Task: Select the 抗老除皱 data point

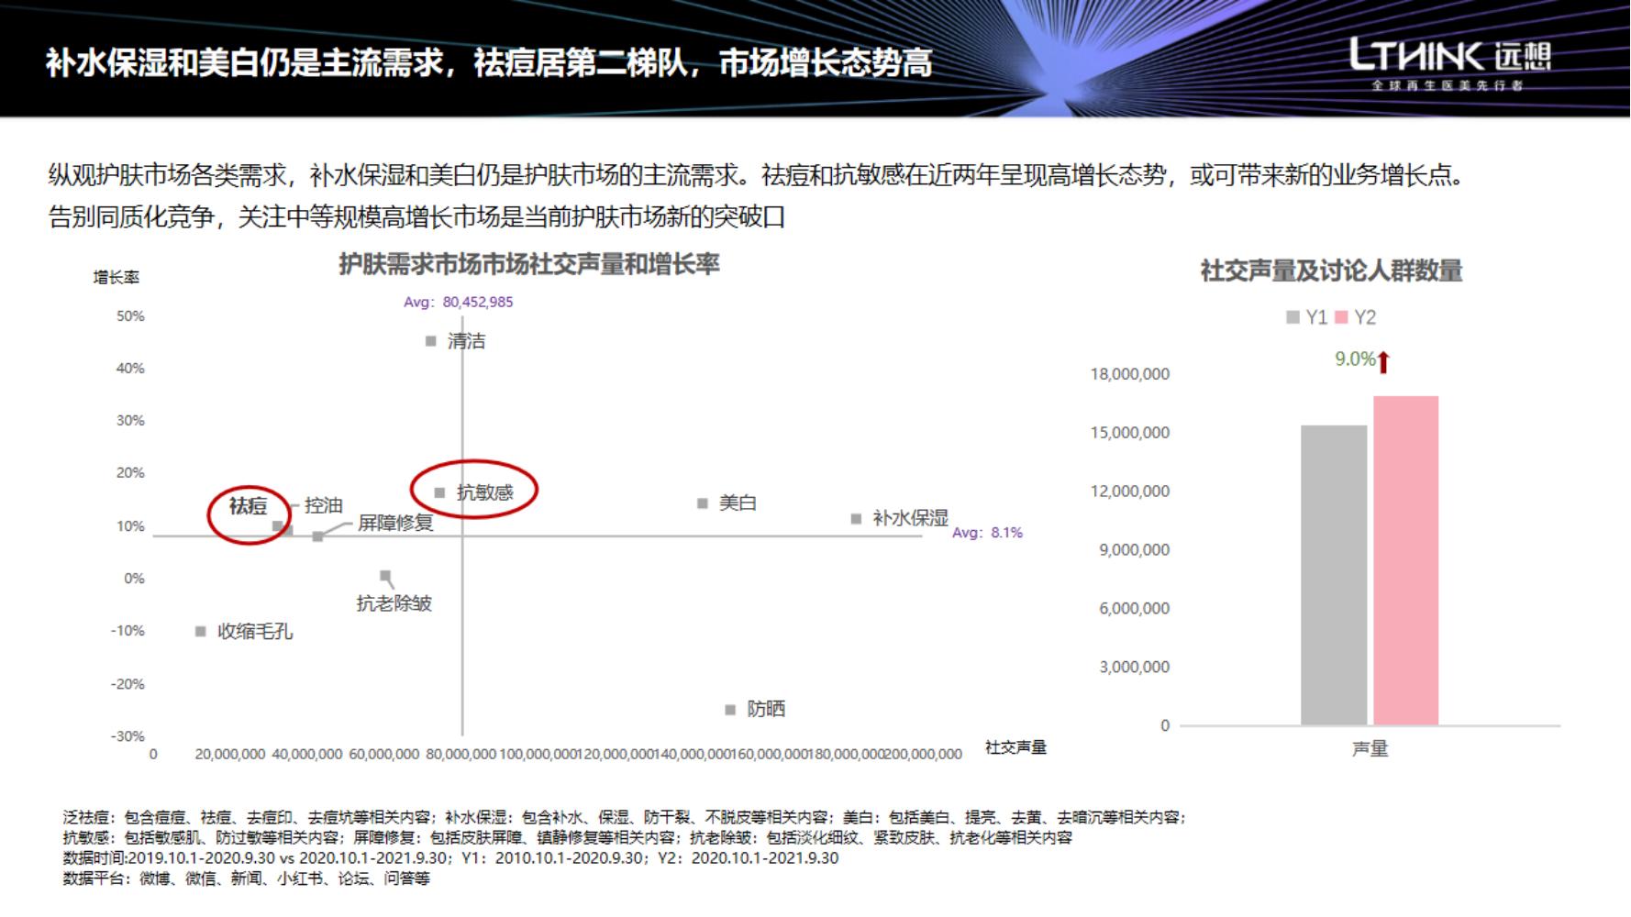Action: (385, 576)
